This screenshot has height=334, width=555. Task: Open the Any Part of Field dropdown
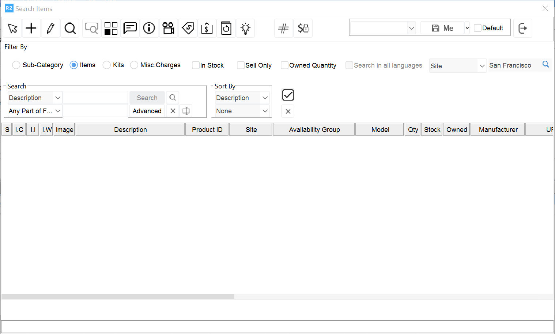tap(57, 111)
